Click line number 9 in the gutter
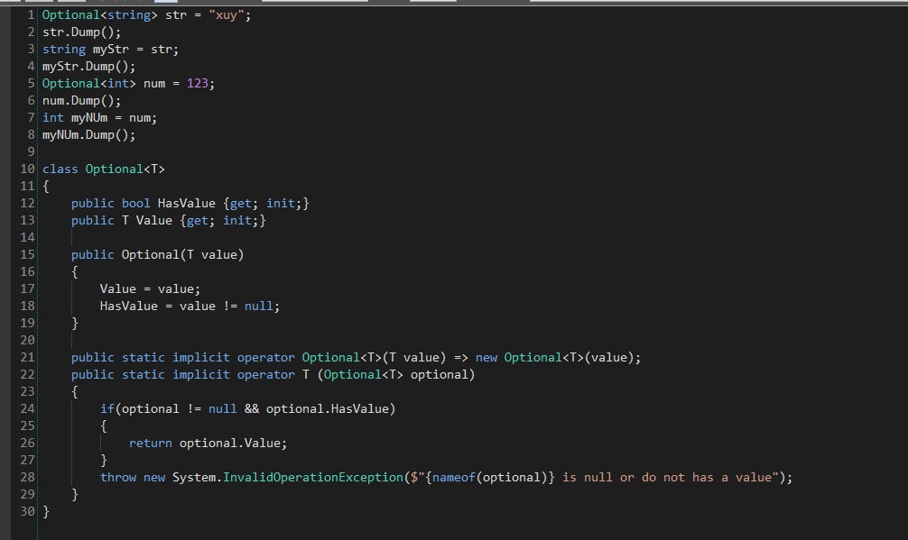 (32, 151)
